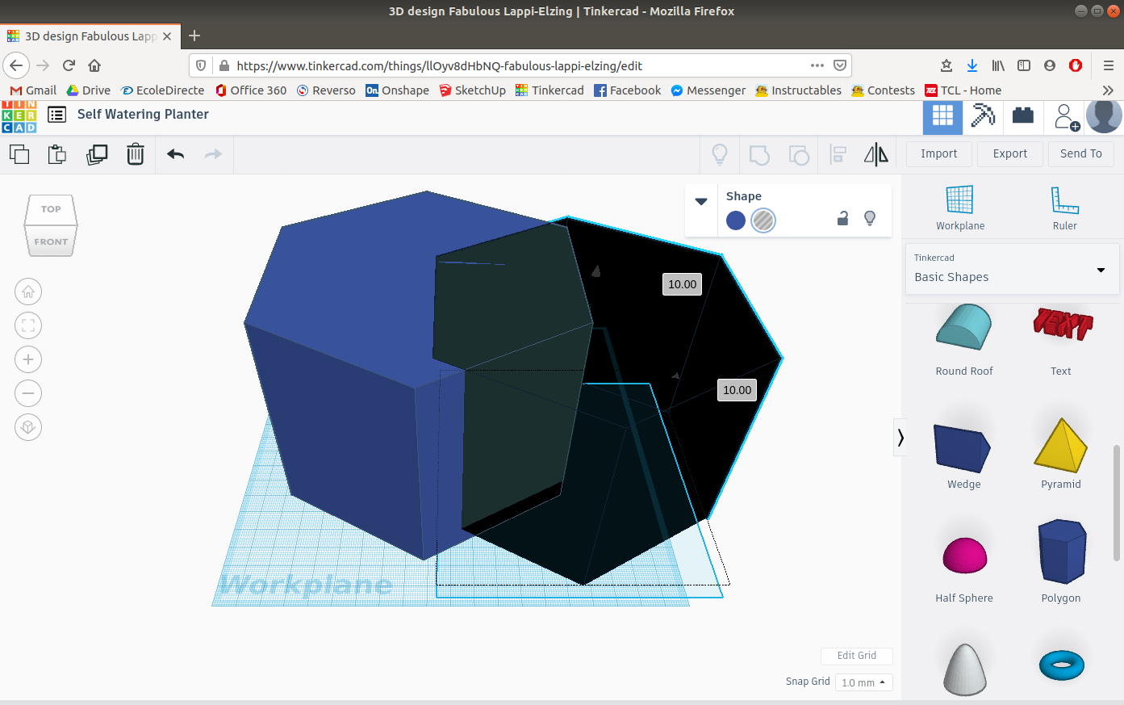Toggle the shape lock icon

click(x=842, y=218)
